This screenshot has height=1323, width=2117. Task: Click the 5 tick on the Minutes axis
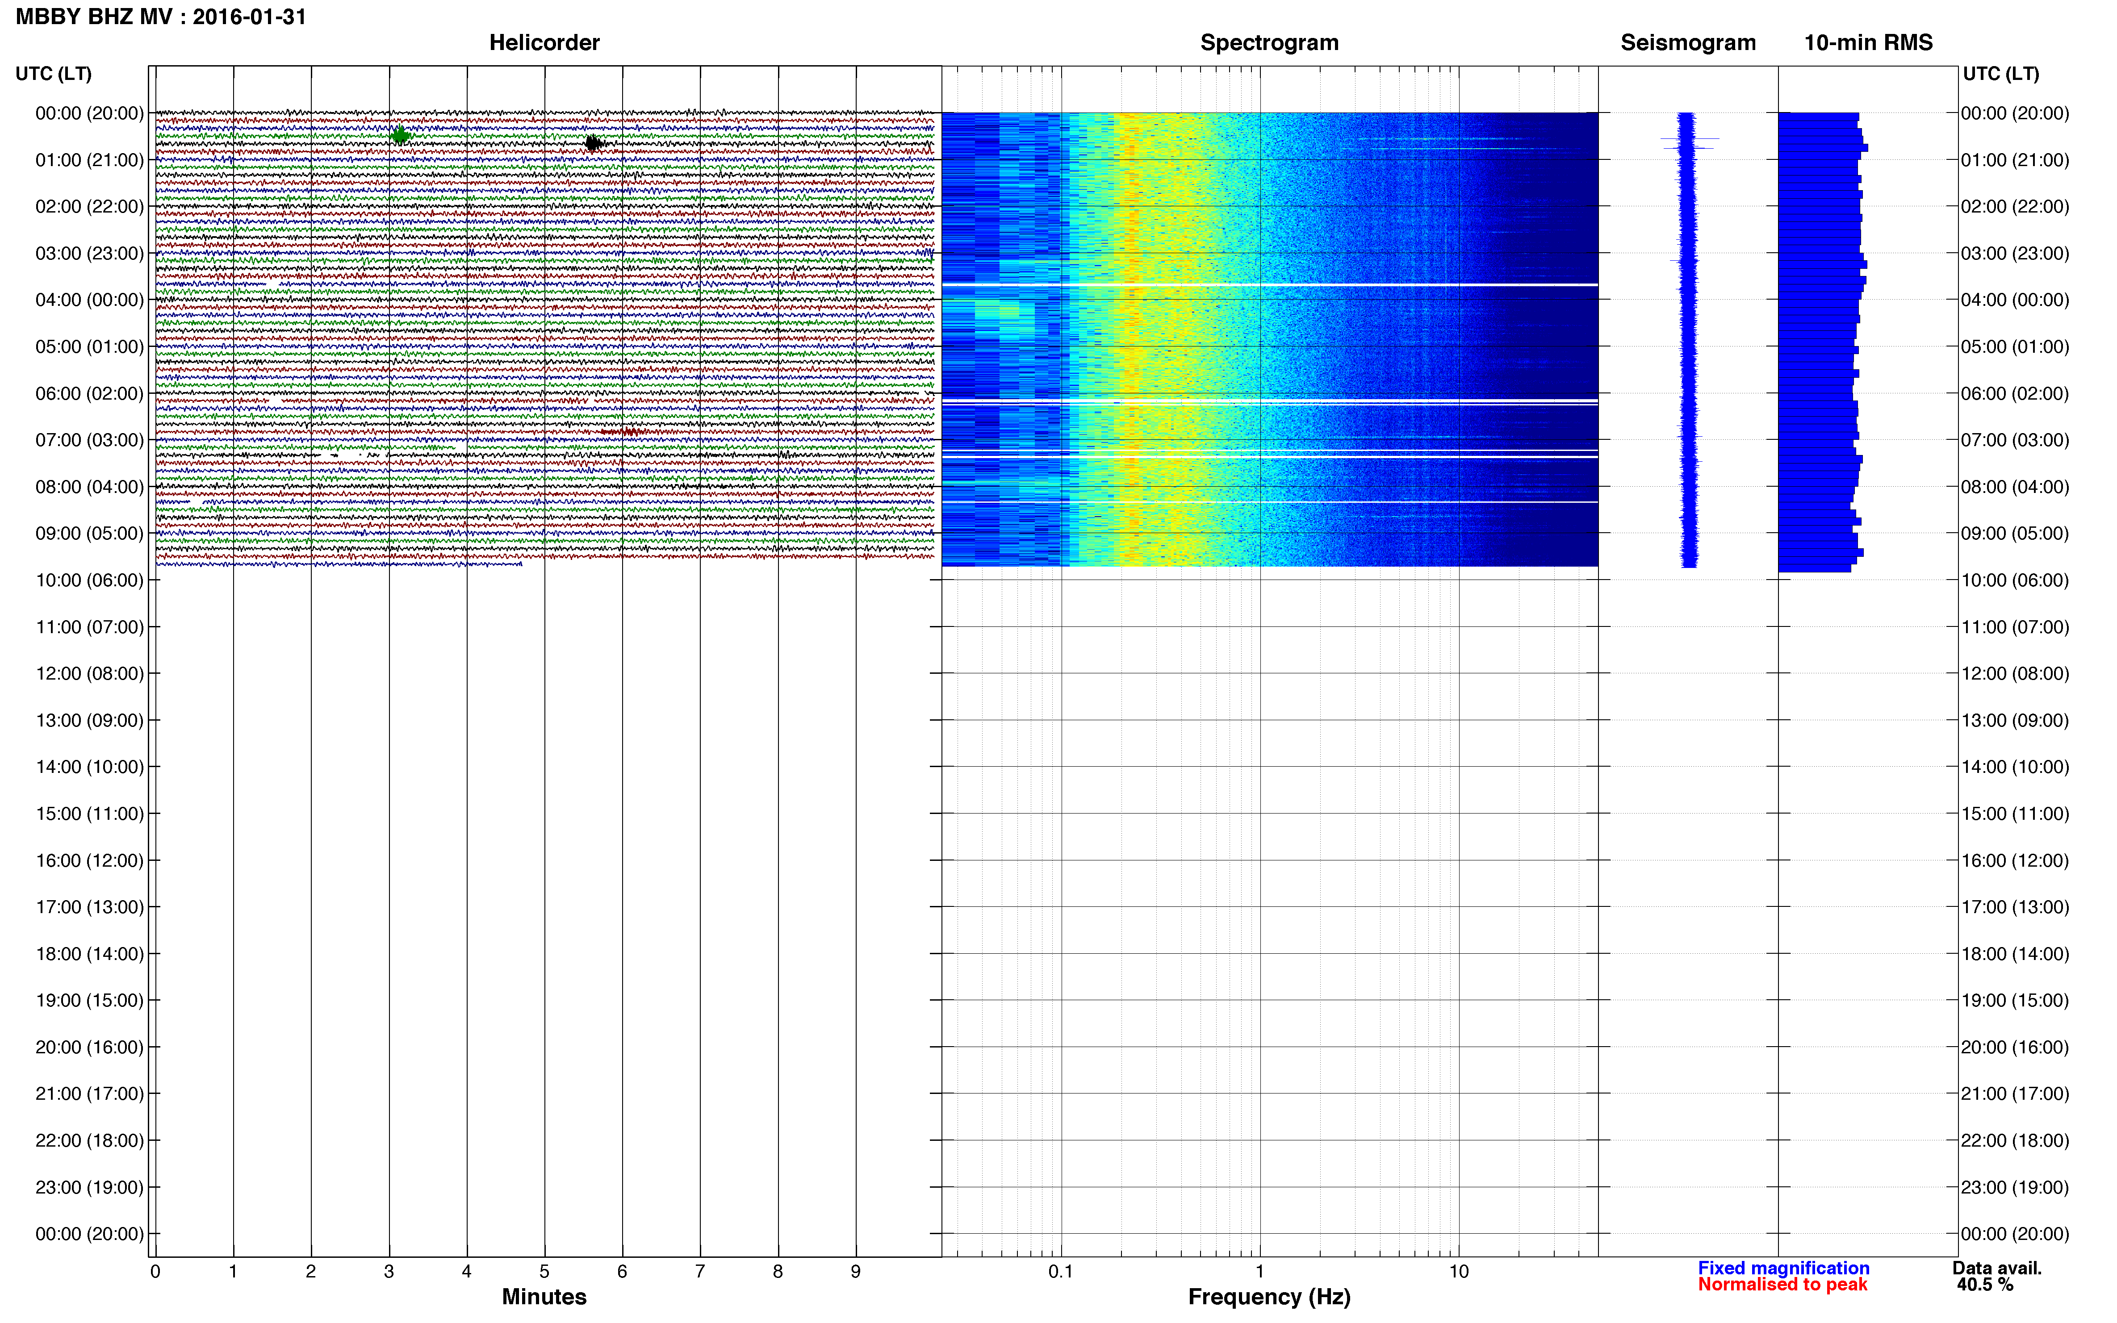[544, 1271]
